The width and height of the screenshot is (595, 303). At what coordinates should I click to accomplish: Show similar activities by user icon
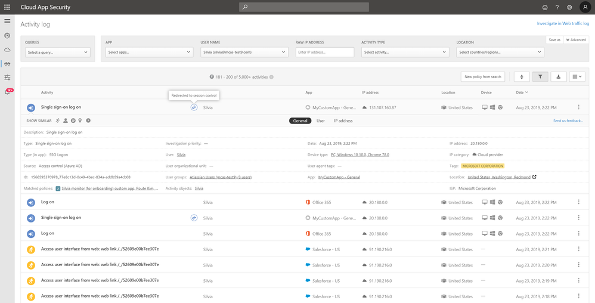point(66,120)
